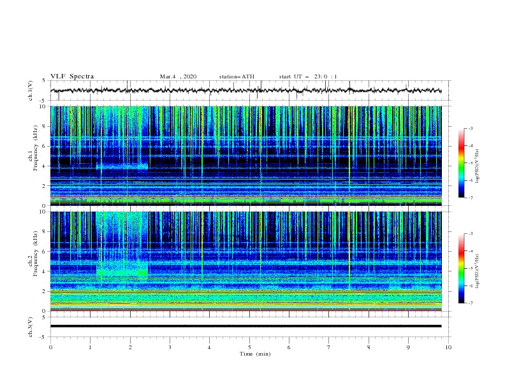Viewport: 505px width, 390px height.
Task: Click the ch.1 "Frequency (kHz)" axis title
Action: pyautogui.click(x=36, y=148)
